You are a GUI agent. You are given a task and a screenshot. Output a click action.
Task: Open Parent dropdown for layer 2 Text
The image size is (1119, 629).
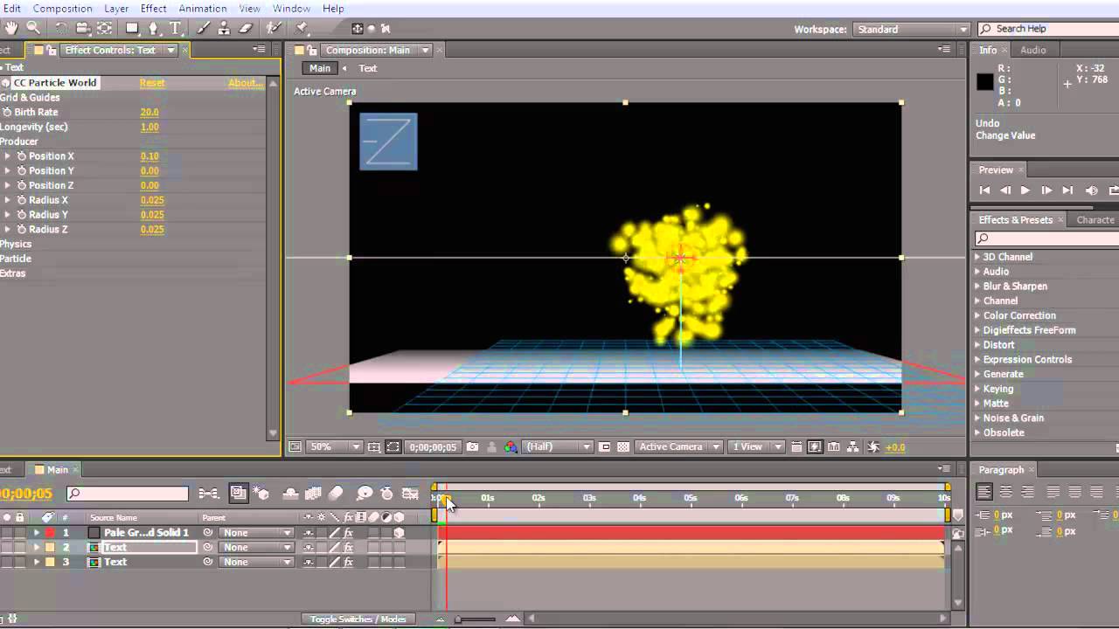click(256, 548)
